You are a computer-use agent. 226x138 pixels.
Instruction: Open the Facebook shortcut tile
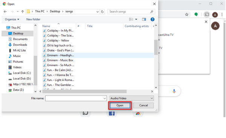click(112, 114)
